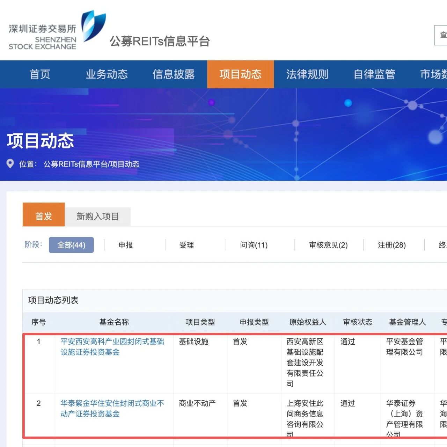This screenshot has width=447, height=447.
Task: Click the 平安基金管理有限公司 manager cell
Action: pyautogui.click(x=404, y=347)
